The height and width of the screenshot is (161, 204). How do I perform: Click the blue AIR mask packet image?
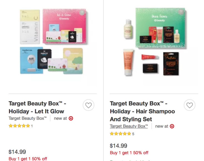click(x=31, y=60)
